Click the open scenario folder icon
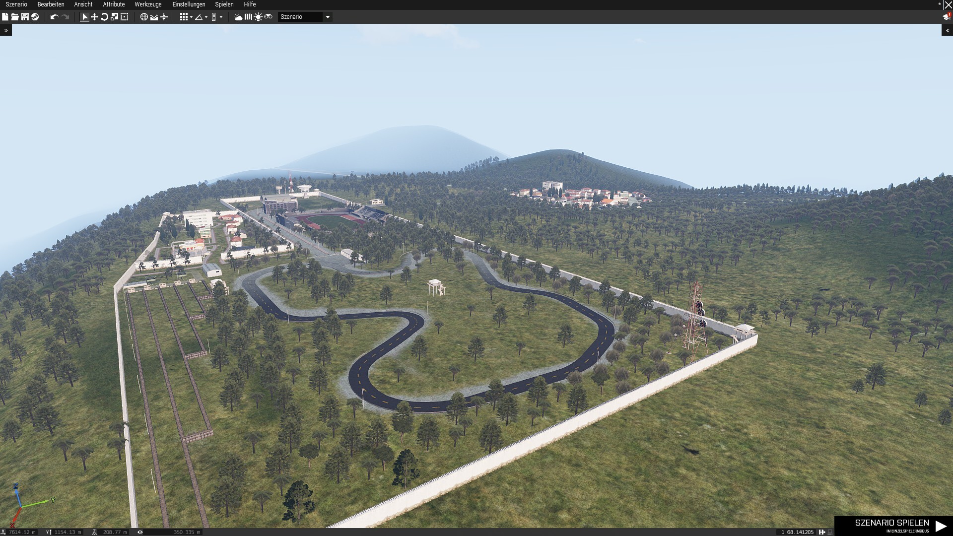This screenshot has height=536, width=953. pos(15,17)
